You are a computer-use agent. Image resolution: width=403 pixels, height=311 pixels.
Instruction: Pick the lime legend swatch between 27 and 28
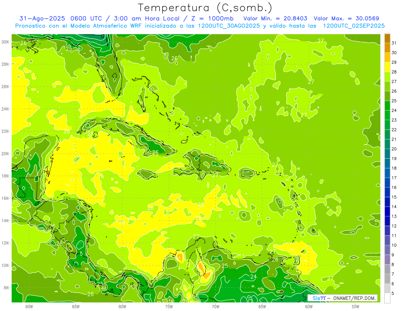[387, 77]
